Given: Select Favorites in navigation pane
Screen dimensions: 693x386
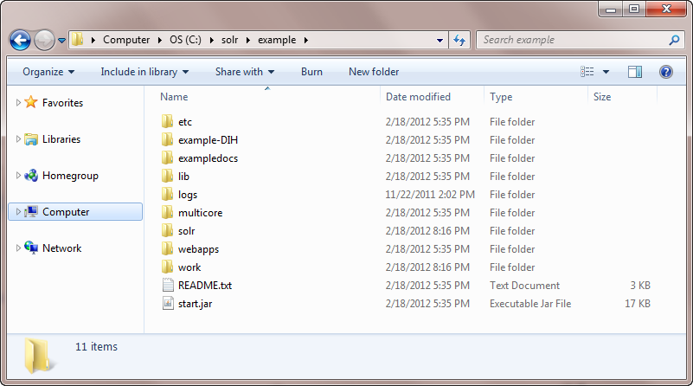Looking at the screenshot, I should (x=63, y=103).
